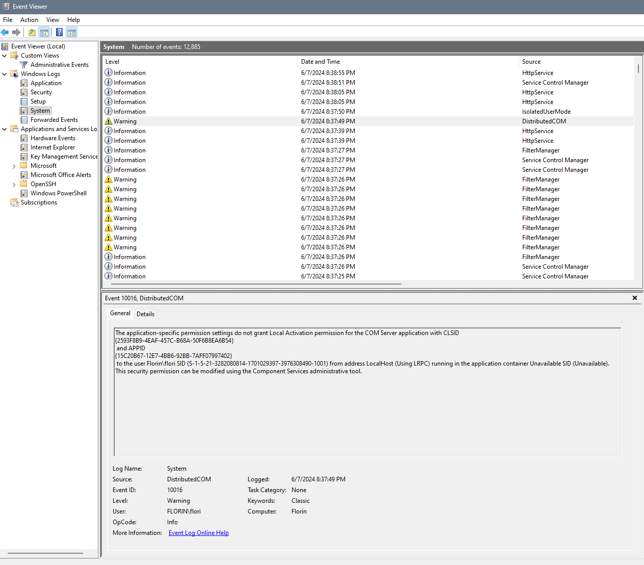644x565 pixels.
Task: Open the Windows PowerShell log
Action: [x=58, y=193]
